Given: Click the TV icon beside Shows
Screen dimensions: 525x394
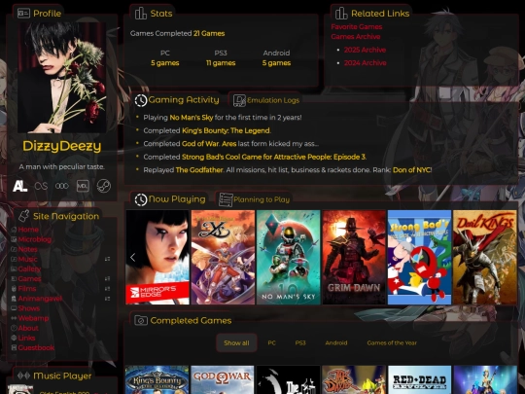Looking at the screenshot, I should pyautogui.click(x=14, y=308).
